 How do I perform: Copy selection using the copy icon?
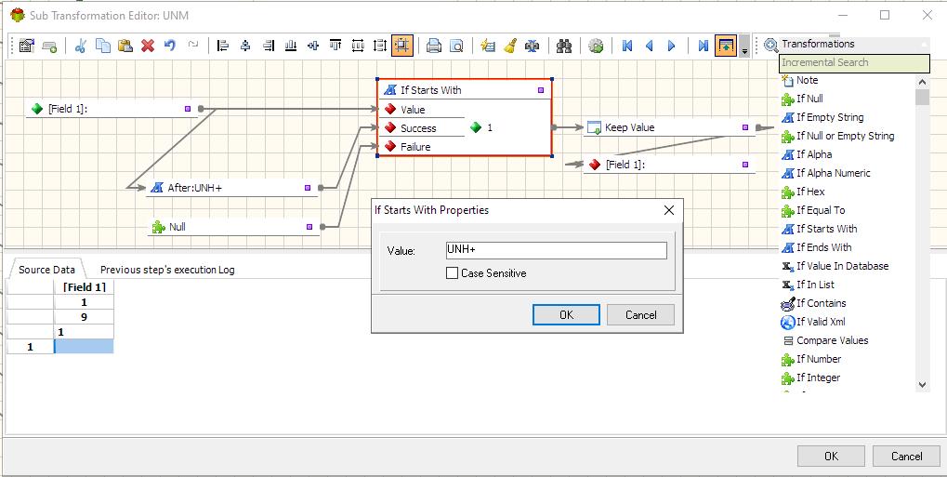(103, 46)
